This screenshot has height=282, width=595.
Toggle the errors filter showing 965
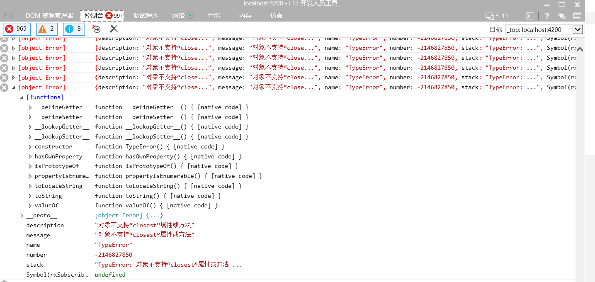(x=16, y=29)
